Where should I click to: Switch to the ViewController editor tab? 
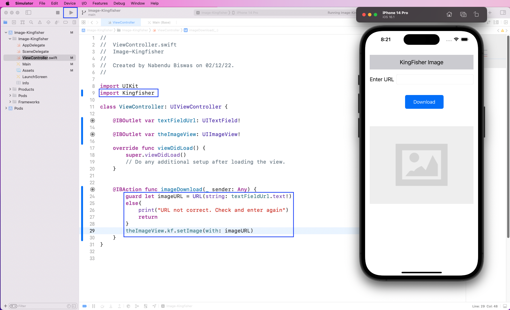tap(121, 22)
